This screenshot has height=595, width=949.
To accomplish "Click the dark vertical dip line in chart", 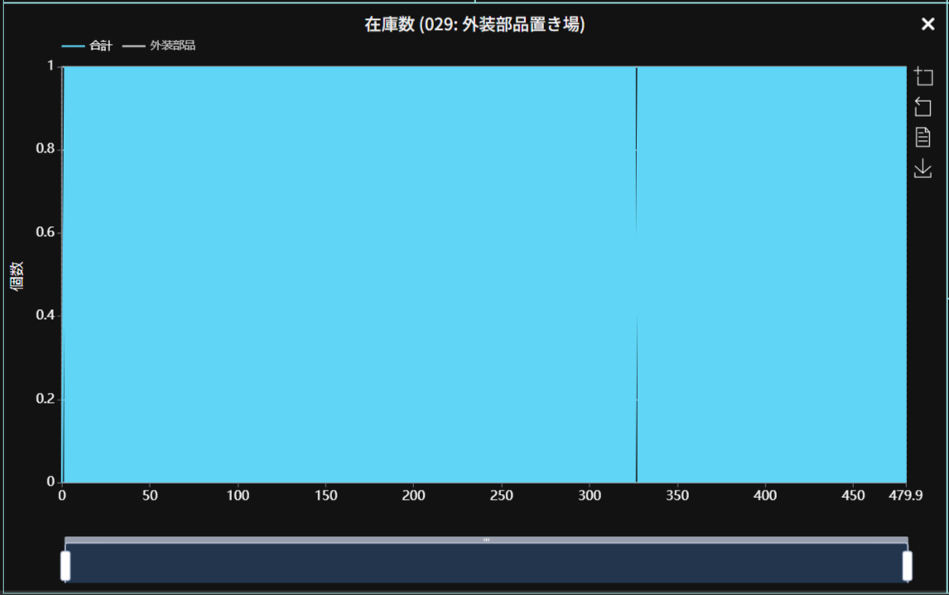I will pyautogui.click(x=636, y=273).
